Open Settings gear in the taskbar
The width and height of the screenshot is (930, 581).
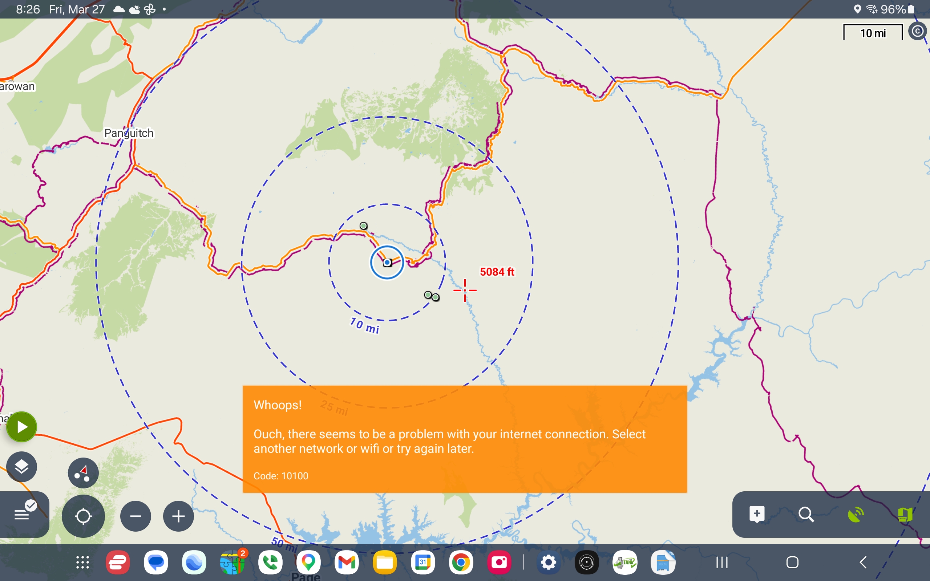549,562
